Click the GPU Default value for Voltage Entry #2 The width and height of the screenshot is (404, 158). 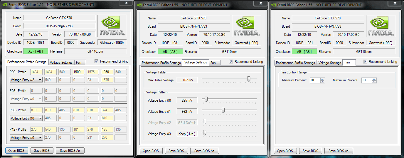(x=187, y=123)
